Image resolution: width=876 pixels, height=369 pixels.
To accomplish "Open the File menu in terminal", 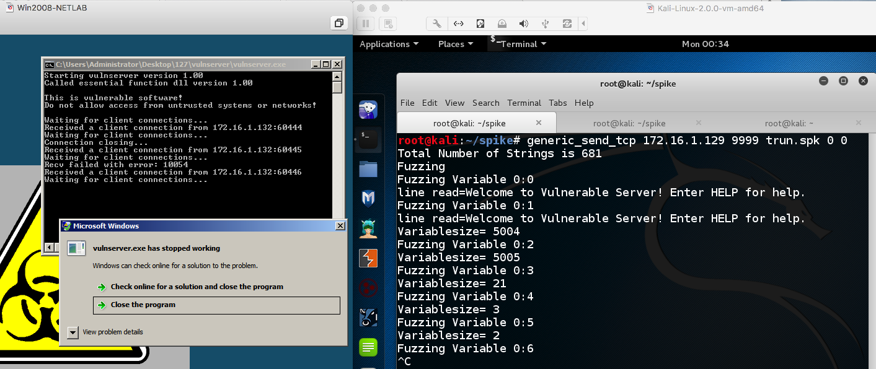I will click(407, 103).
